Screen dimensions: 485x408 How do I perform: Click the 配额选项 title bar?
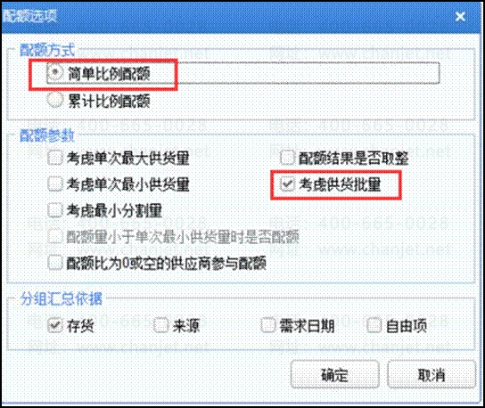(242, 16)
